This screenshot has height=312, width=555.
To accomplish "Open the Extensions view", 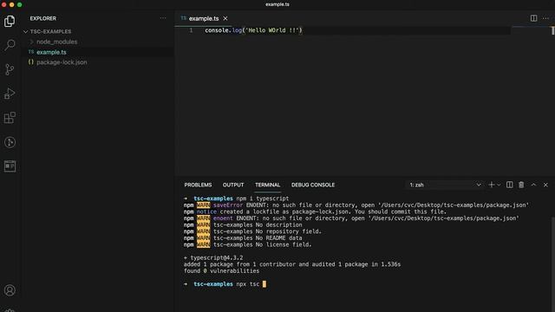I will 10,118.
